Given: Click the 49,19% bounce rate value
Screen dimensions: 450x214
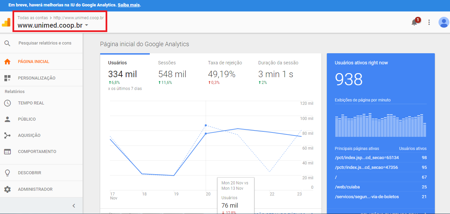Looking at the screenshot, I should pos(222,74).
